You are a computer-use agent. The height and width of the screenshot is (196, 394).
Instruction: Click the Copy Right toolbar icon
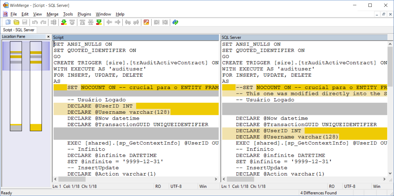109,23
